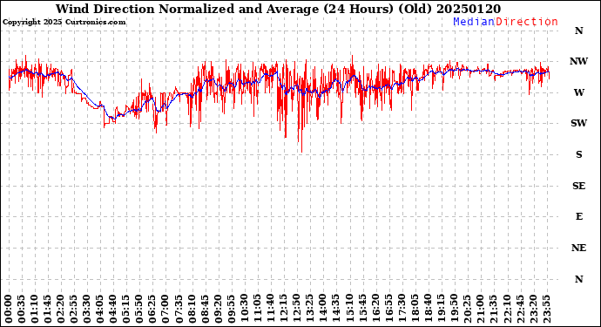Click the 01:10 time label
Viewport: 601px width, 327px height.
pos(35,309)
